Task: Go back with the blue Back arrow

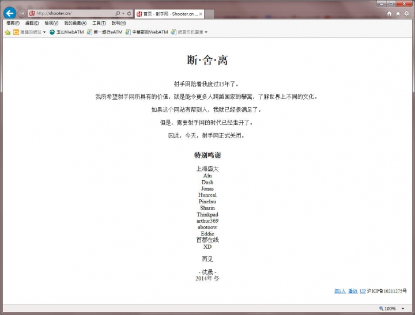Action: pos(10,13)
